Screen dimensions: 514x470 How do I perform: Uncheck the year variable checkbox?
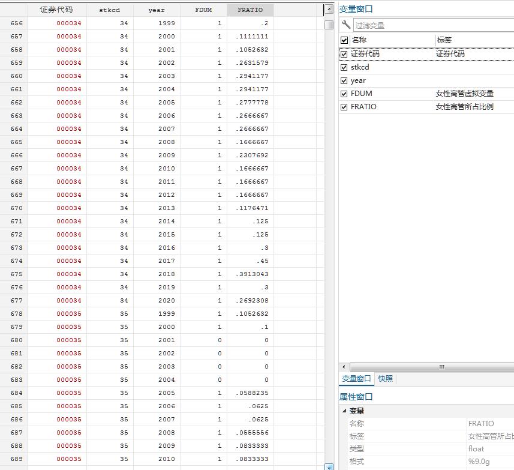(344, 80)
